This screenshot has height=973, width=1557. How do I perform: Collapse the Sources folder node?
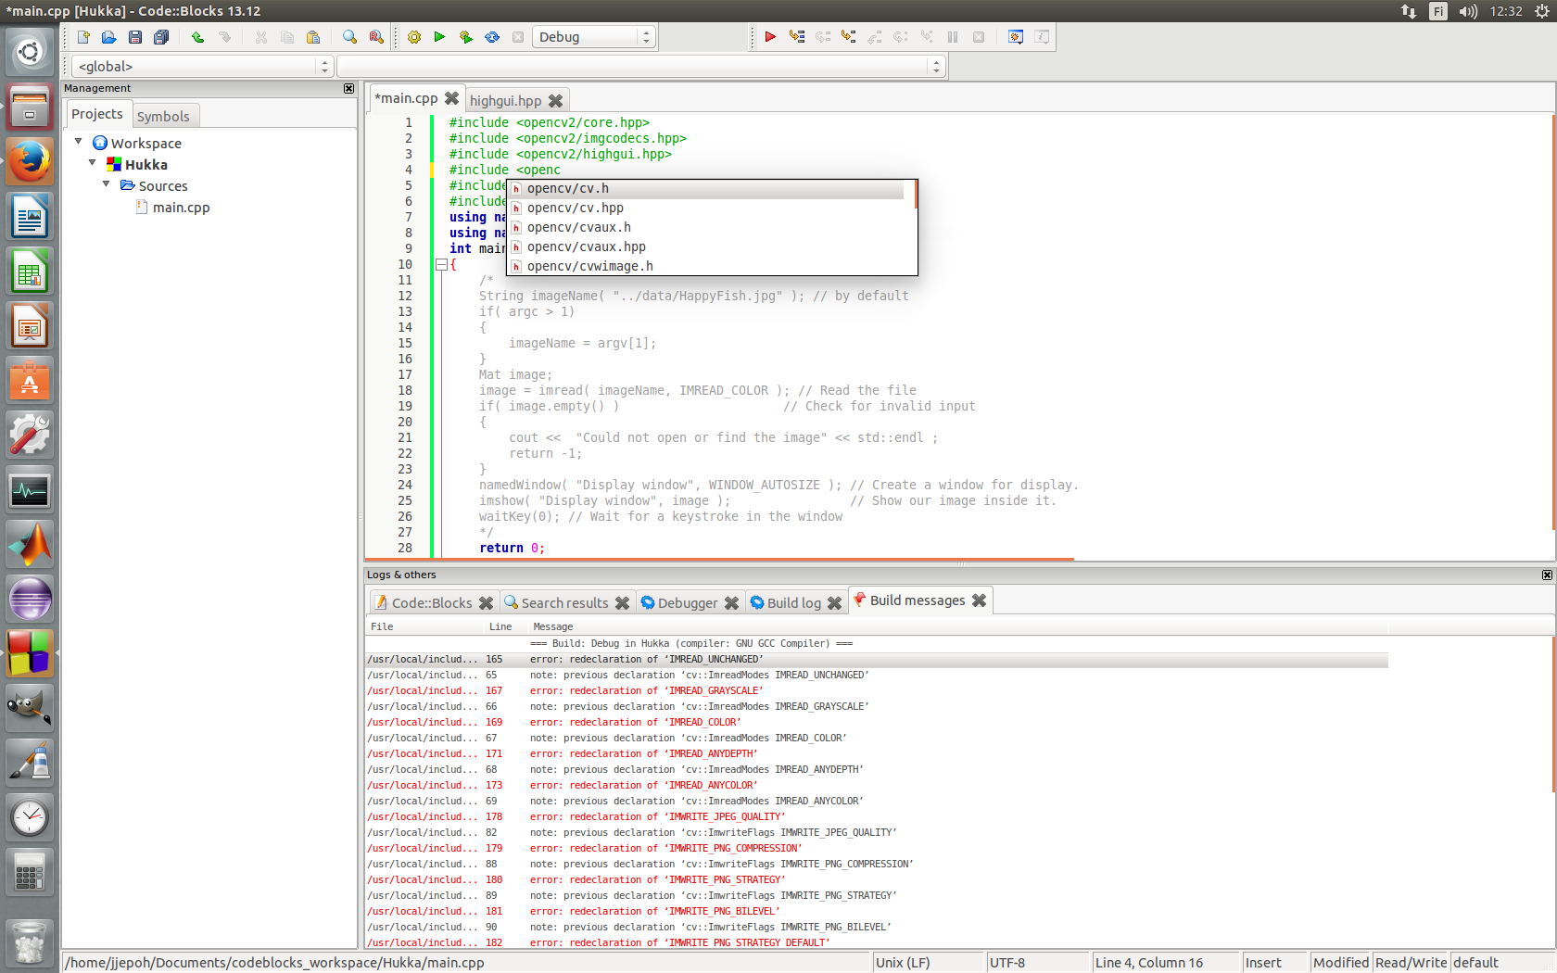[x=107, y=184]
